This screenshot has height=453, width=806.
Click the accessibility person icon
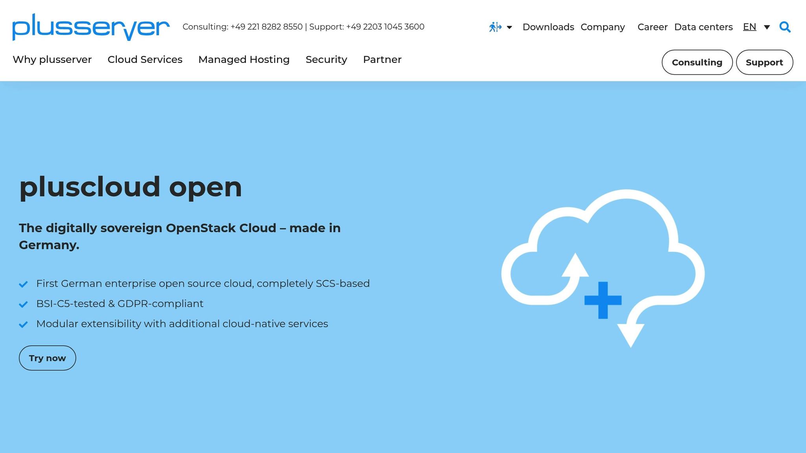coord(495,27)
